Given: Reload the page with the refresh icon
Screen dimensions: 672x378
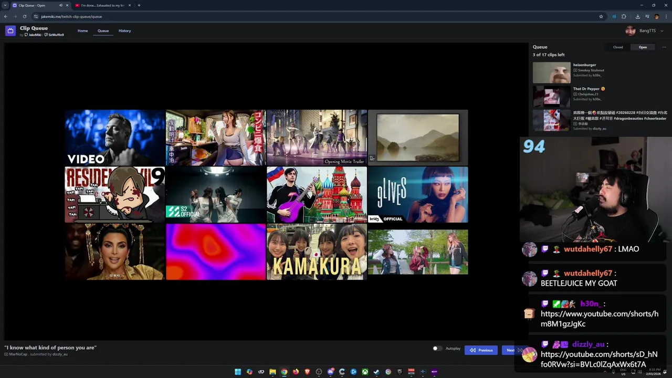Looking at the screenshot, I should 24,16.
